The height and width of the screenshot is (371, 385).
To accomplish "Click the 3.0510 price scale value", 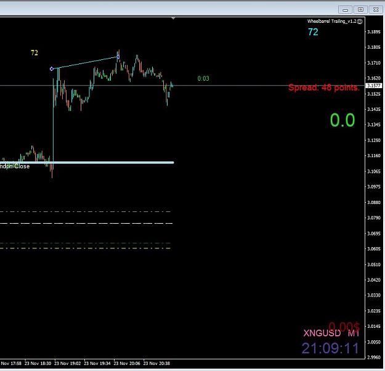I will [x=374, y=264].
